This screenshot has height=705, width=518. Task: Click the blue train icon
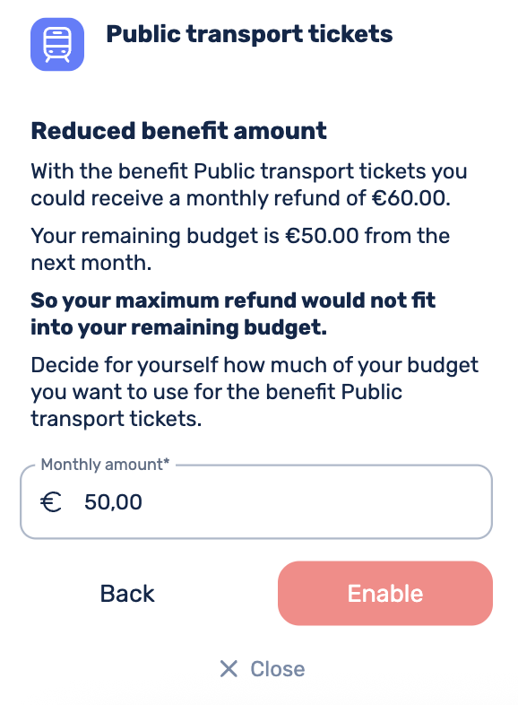pyautogui.click(x=57, y=45)
